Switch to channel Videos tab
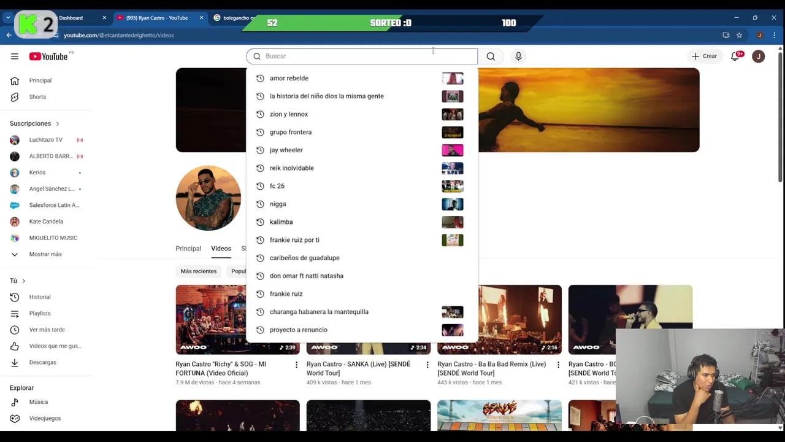This screenshot has width=785, height=442. [x=221, y=249]
